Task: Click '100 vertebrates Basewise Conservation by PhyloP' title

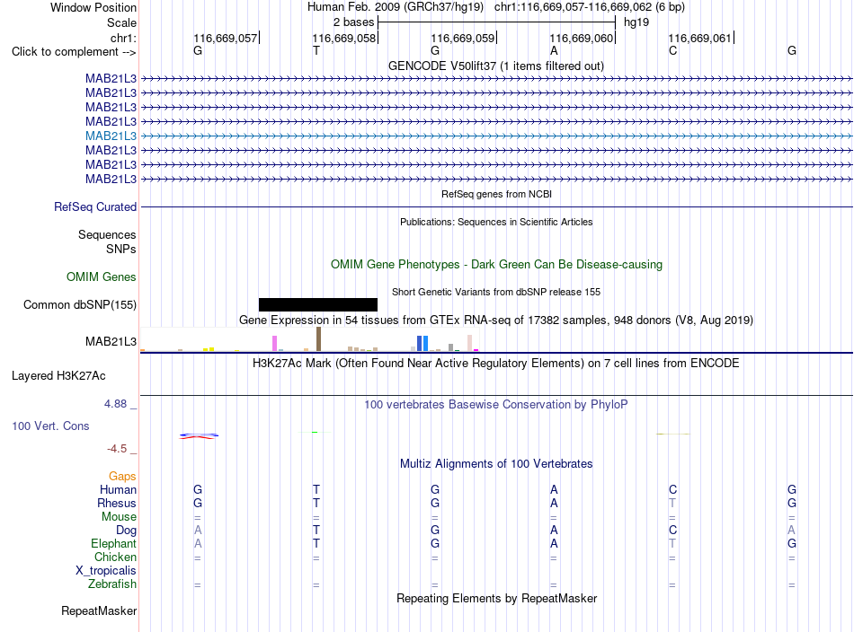Action: (x=496, y=405)
